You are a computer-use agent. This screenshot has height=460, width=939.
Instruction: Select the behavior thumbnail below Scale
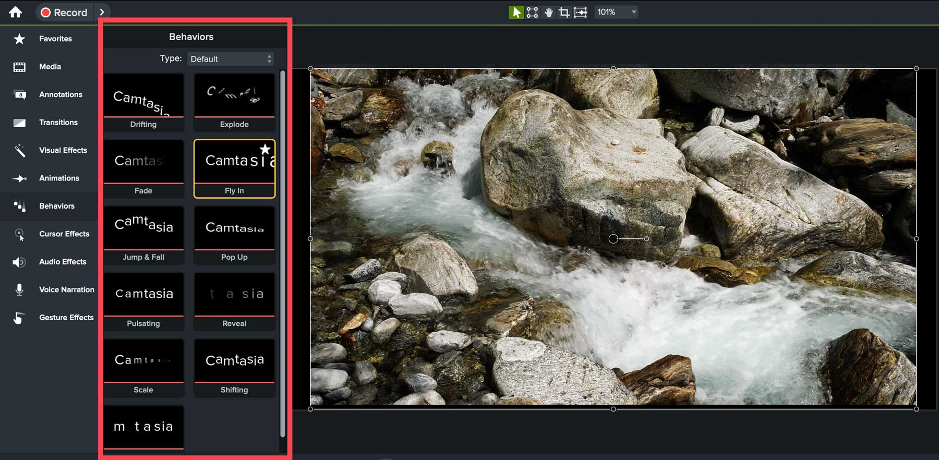pyautogui.click(x=143, y=427)
